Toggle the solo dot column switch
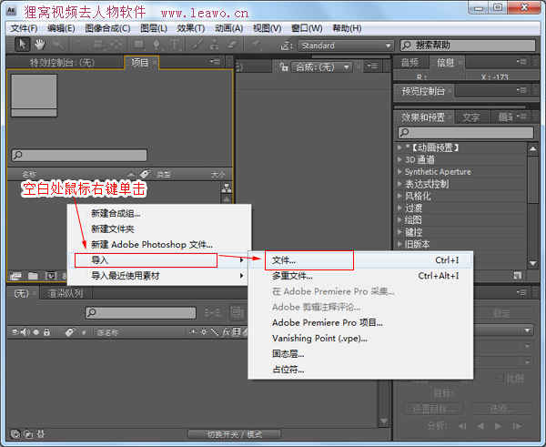Image resolution: width=546 pixels, height=447 pixels. tap(36, 332)
